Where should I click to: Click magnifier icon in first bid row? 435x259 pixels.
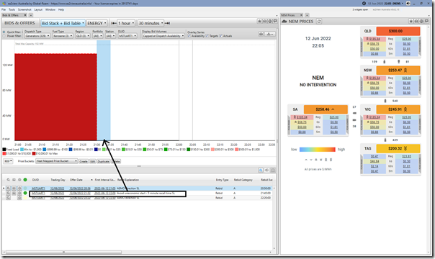[x=9, y=188]
